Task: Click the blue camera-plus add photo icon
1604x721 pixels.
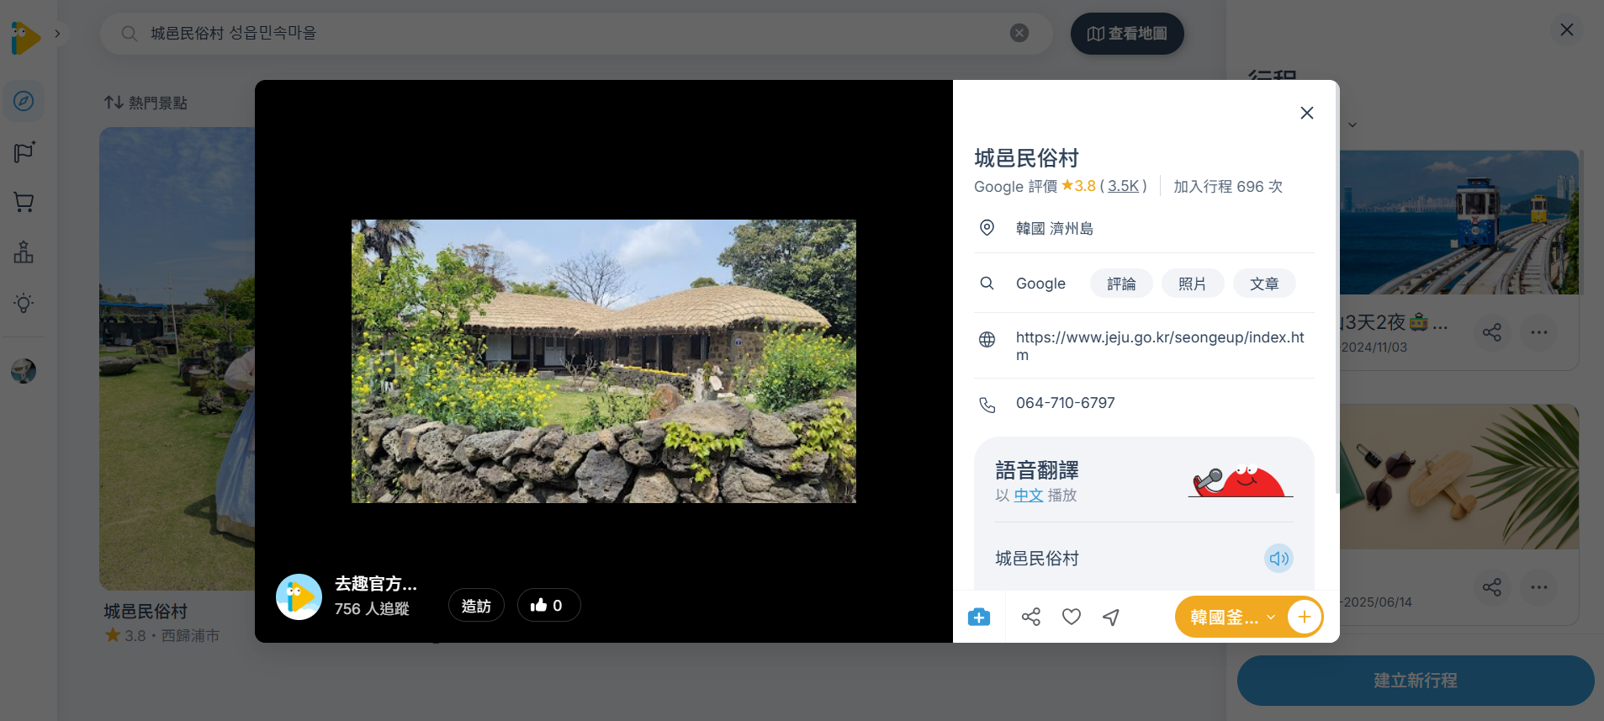Action: pyautogui.click(x=979, y=617)
